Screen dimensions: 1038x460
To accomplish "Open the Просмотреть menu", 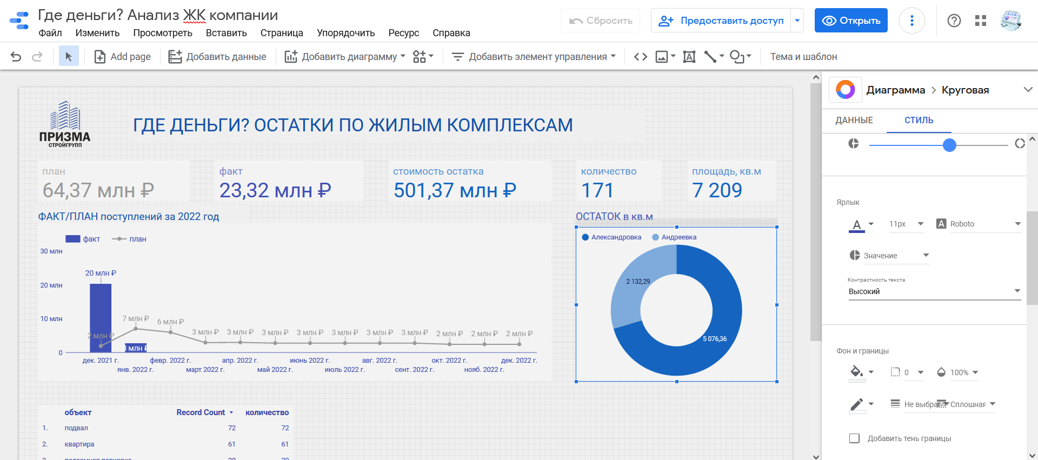I will [x=163, y=33].
